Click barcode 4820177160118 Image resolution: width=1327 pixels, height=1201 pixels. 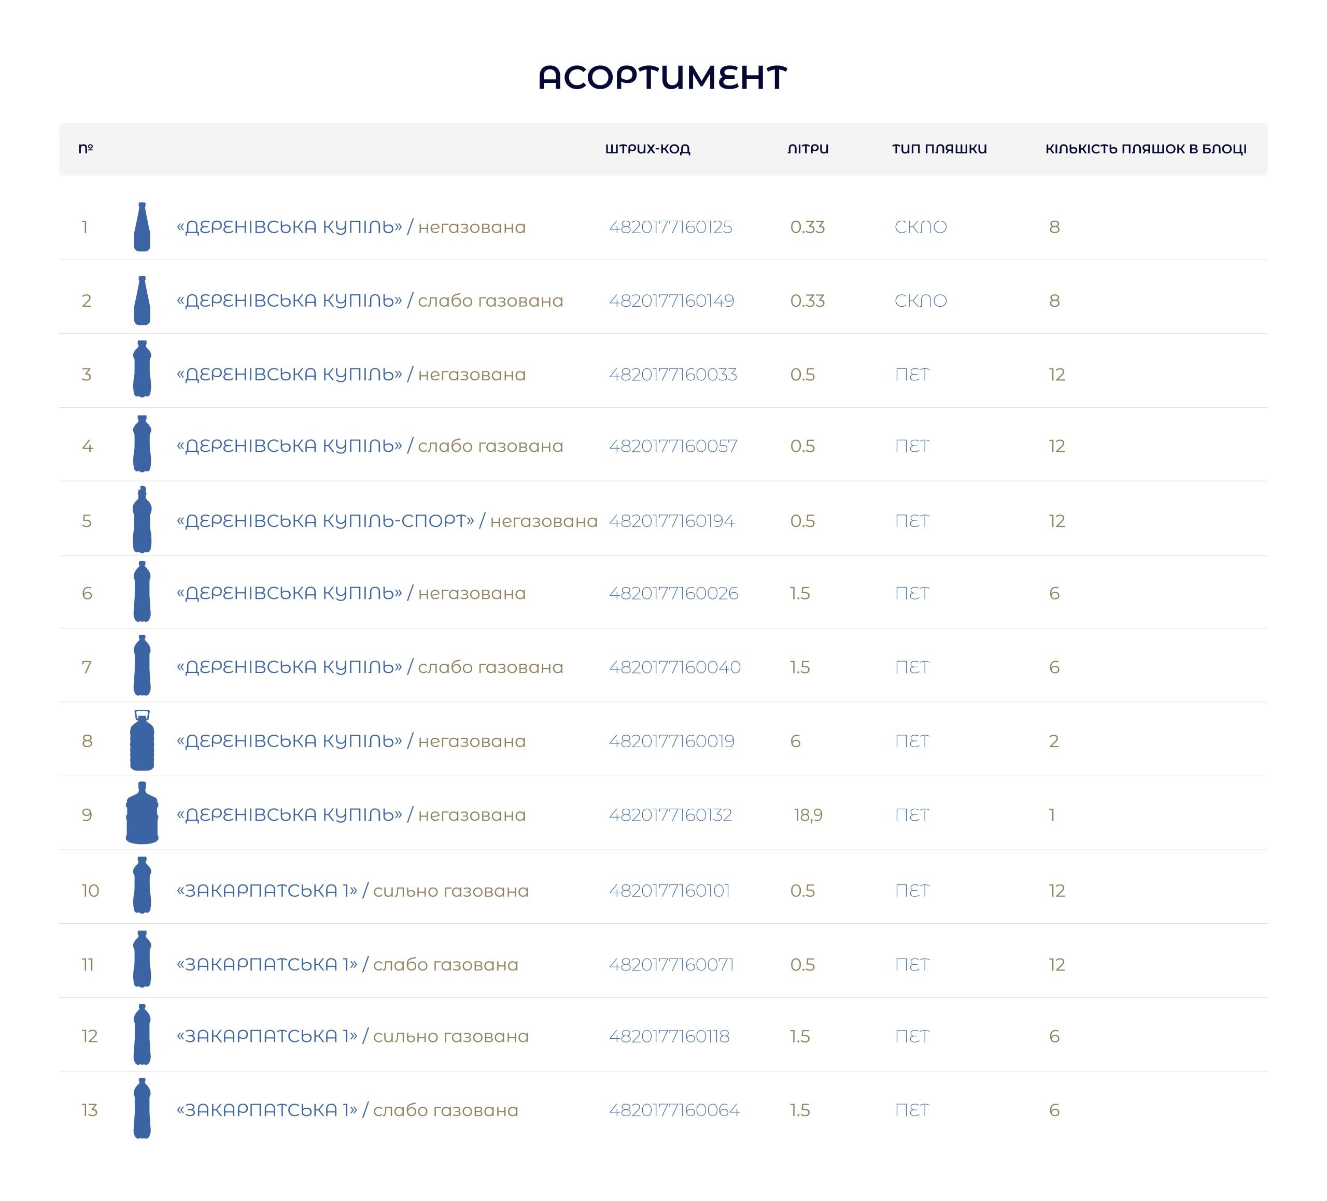coord(669,1036)
